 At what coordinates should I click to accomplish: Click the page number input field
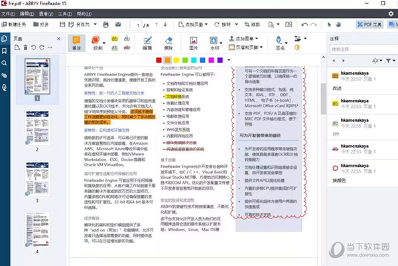[x=136, y=25]
